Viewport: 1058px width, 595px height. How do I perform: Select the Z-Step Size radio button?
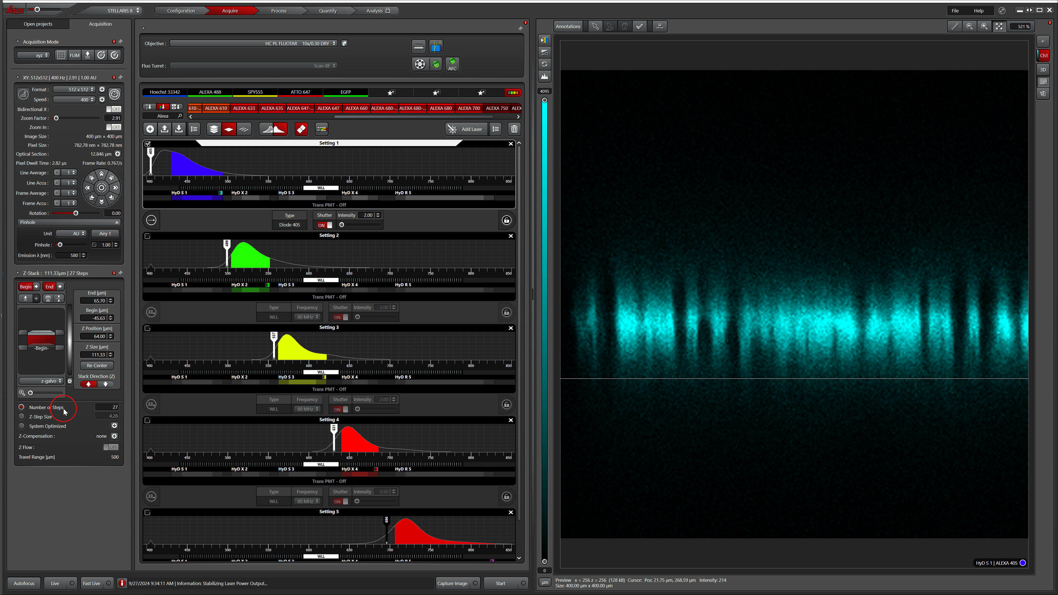(21, 416)
